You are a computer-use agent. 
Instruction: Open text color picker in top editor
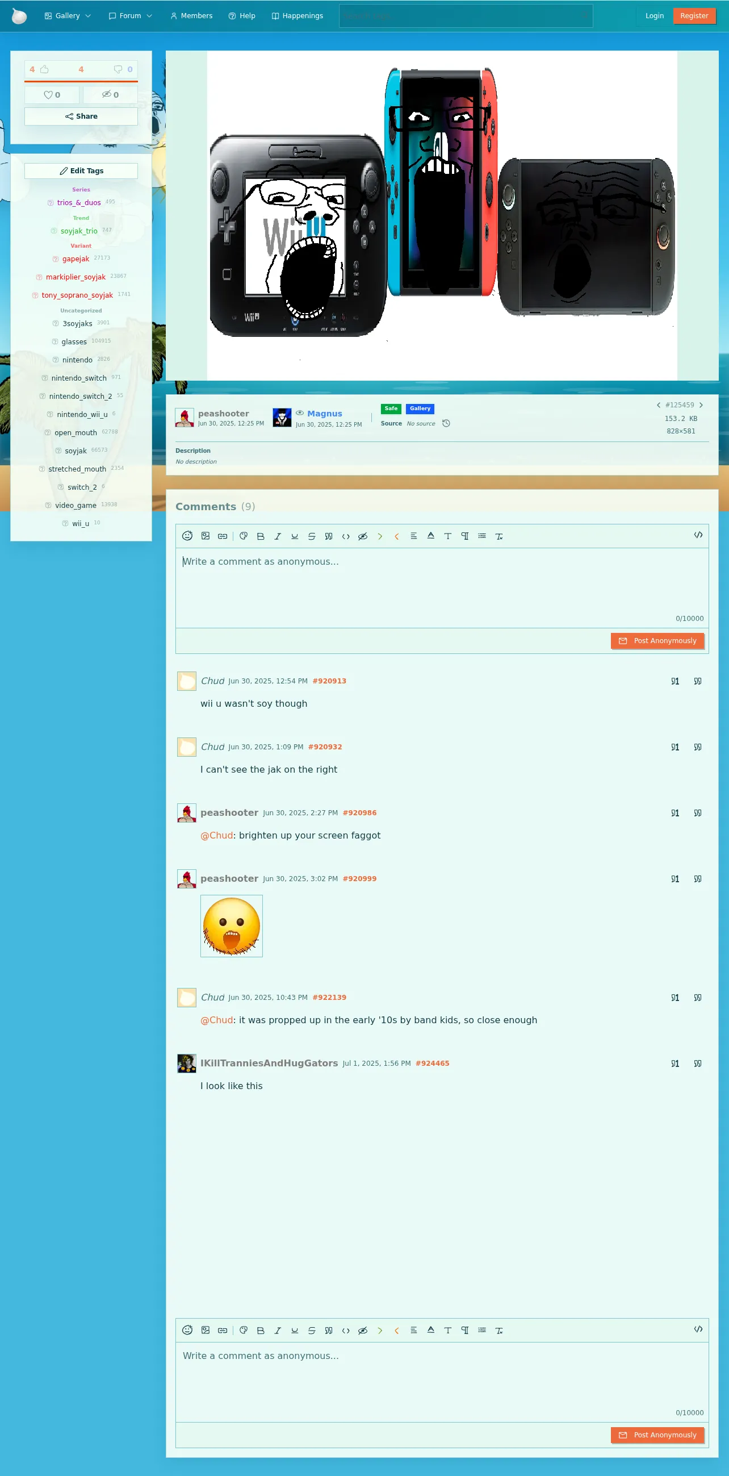point(430,536)
